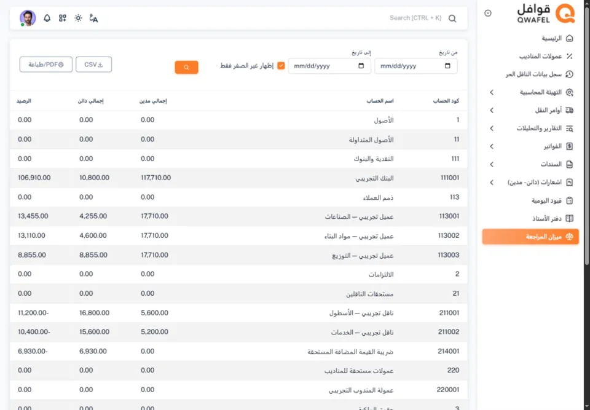Switch language with the translate icon
This screenshot has height=410, width=590.
(93, 18)
